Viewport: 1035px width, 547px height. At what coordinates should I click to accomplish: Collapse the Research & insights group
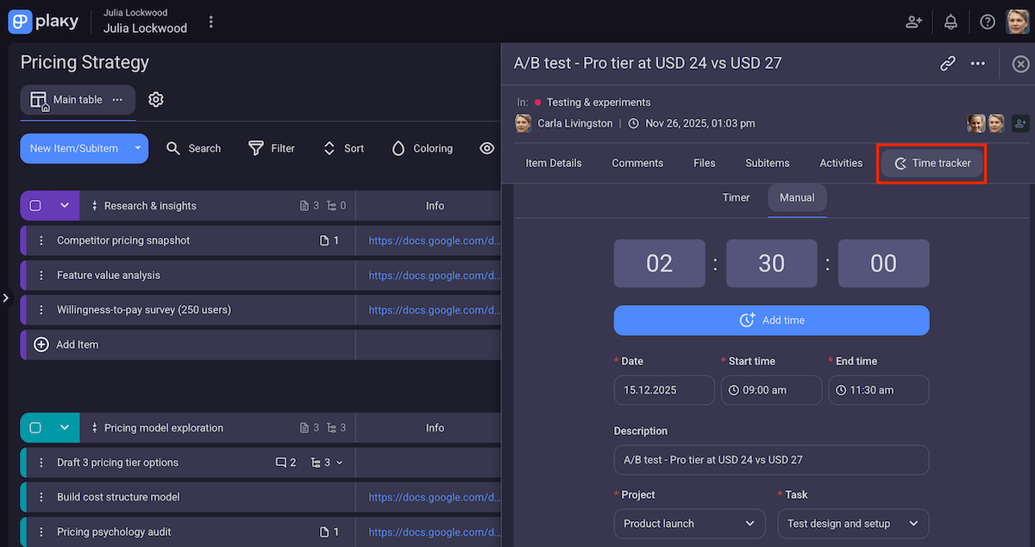pos(64,206)
